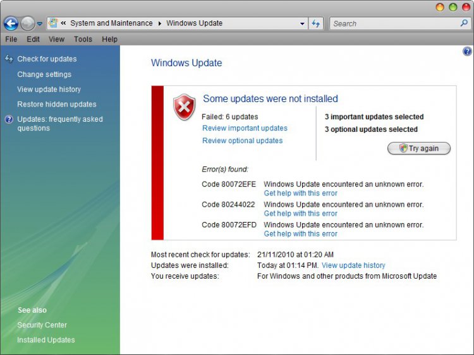Click '3 optional updates selected' text

pyautogui.click(x=371, y=129)
